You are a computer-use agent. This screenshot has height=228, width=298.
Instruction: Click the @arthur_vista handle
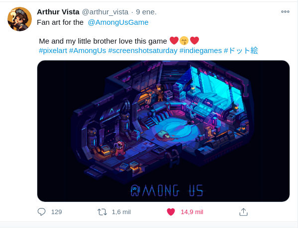[105, 12]
